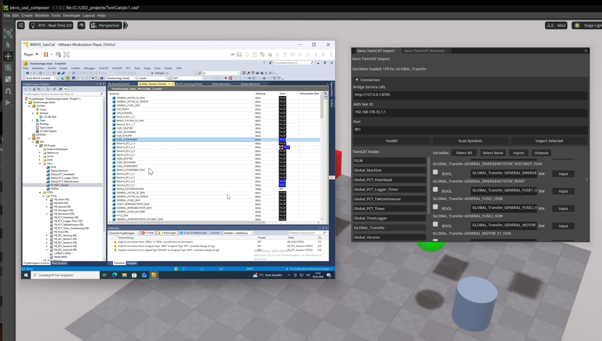Expand the FB_Alarm (FB) tree node

(47, 199)
